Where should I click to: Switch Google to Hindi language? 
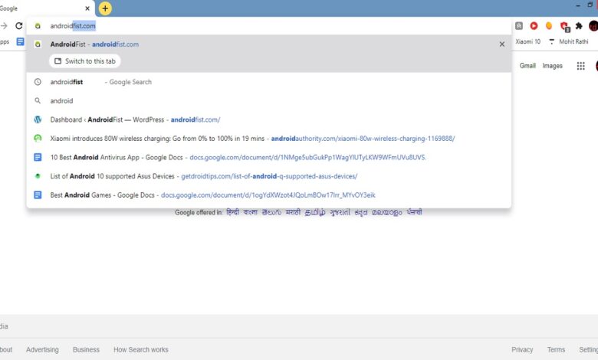coord(232,212)
